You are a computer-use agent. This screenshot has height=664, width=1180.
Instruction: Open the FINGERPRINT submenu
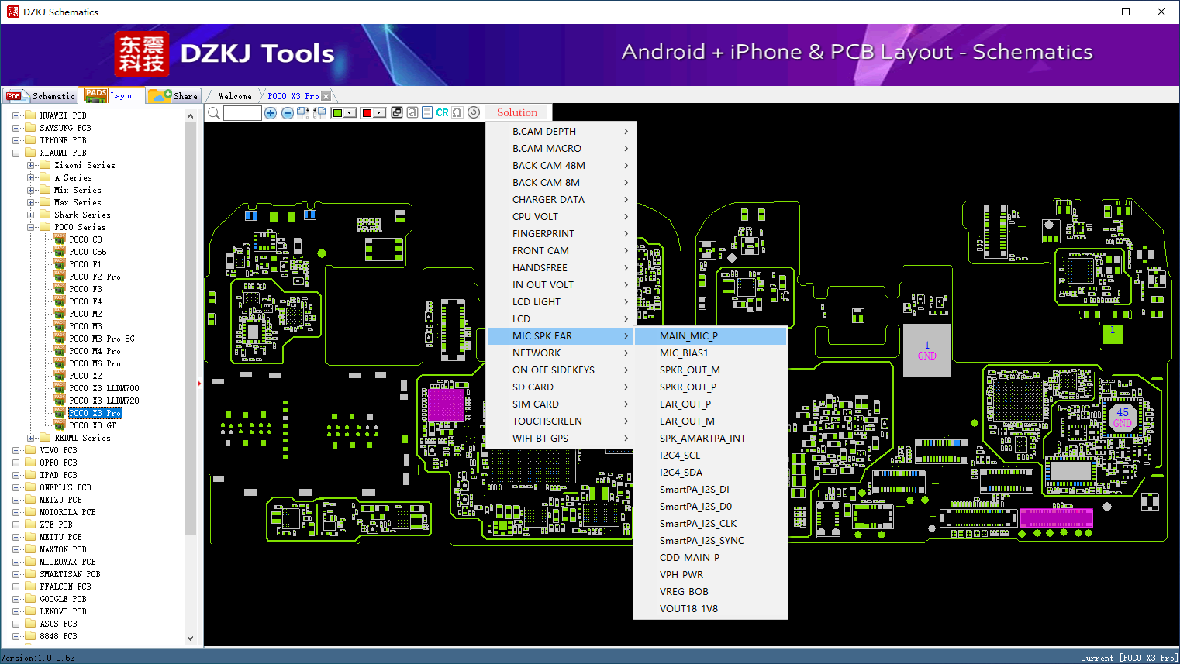click(x=562, y=233)
